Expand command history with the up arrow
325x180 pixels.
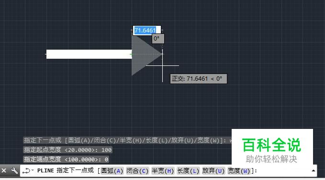coord(313,171)
